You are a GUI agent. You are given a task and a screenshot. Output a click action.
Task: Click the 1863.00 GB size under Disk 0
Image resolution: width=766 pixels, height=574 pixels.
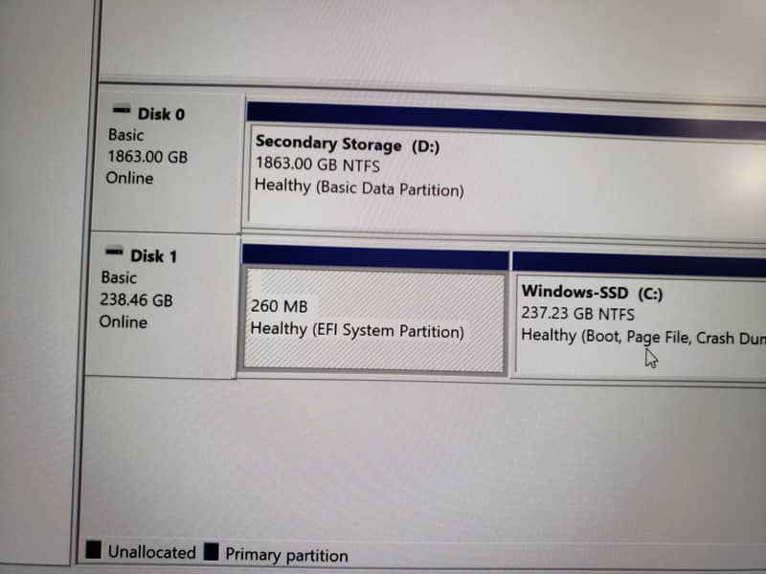[x=147, y=157]
